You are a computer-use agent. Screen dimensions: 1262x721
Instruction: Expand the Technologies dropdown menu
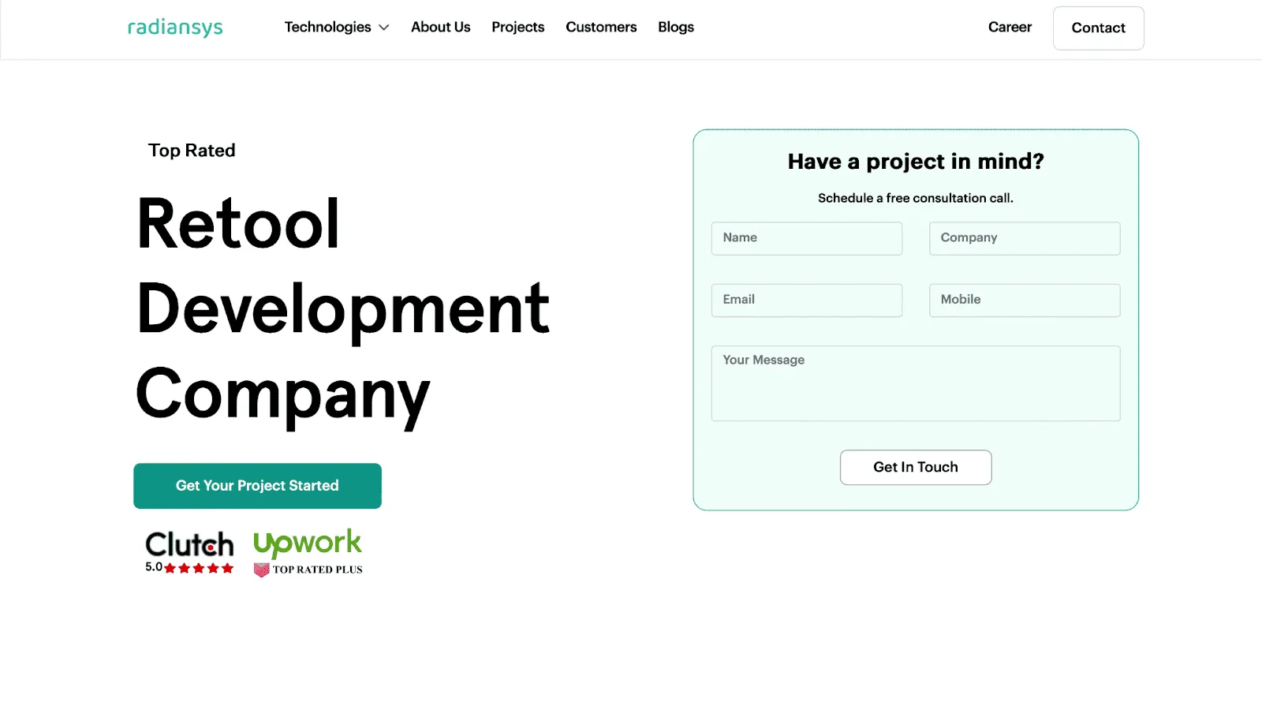(337, 27)
